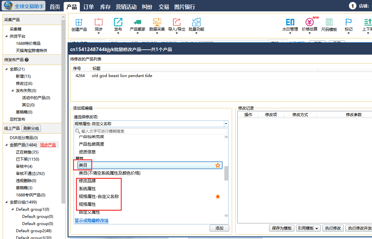Toggle the outlined star on the 类目 row
This screenshot has height=239, width=372.
[x=217, y=166]
